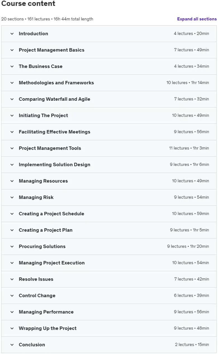The width and height of the screenshot is (218, 354).
Task: Expand Managing Risk chevron
Action: coord(12,197)
